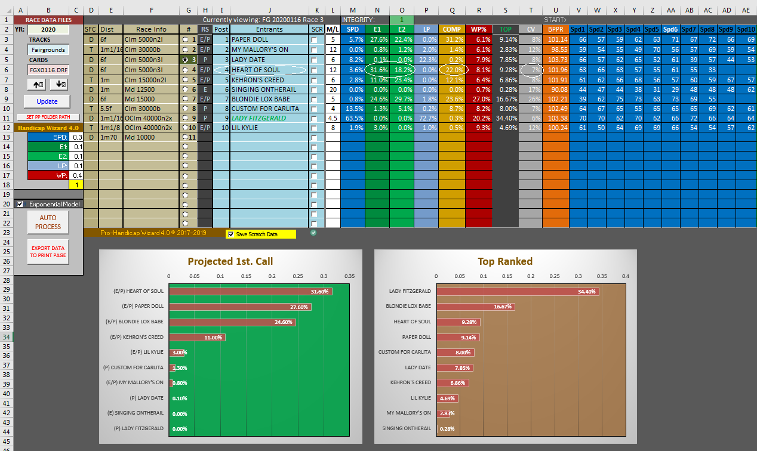Choose race 9 radio button
The height and width of the screenshot is (451, 757).
(186, 118)
